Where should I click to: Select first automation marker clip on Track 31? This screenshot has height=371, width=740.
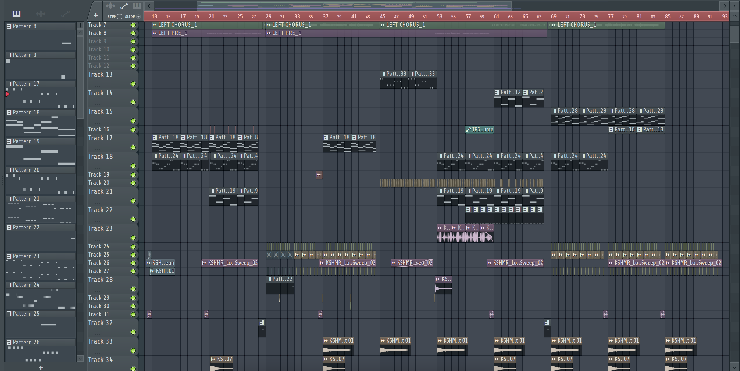point(149,315)
